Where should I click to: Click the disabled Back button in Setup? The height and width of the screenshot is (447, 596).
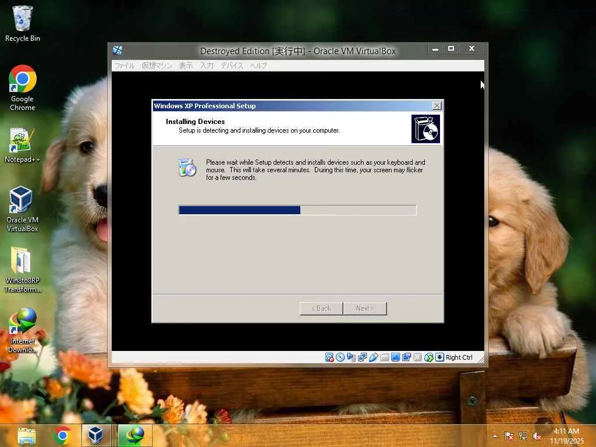pyautogui.click(x=321, y=308)
